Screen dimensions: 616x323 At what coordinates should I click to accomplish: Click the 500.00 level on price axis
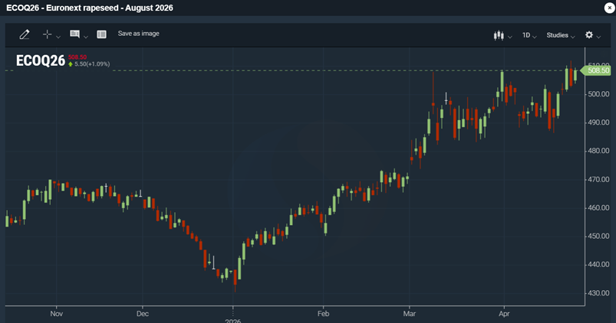598,94
